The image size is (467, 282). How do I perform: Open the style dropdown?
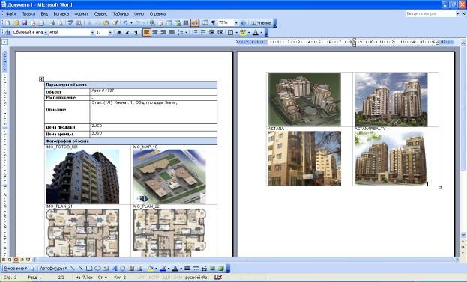pos(46,32)
